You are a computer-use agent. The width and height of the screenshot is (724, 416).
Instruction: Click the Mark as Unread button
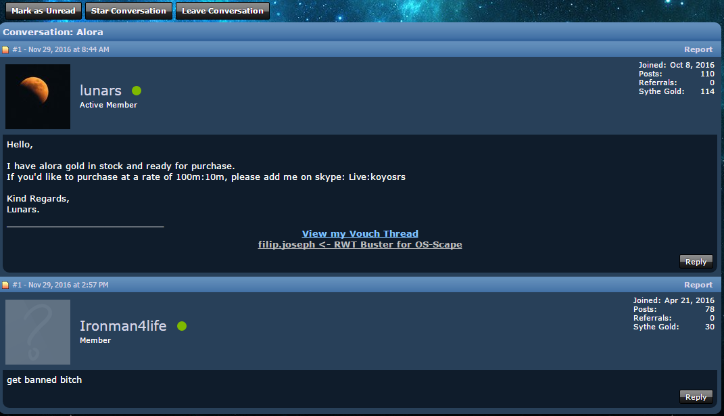43,11
